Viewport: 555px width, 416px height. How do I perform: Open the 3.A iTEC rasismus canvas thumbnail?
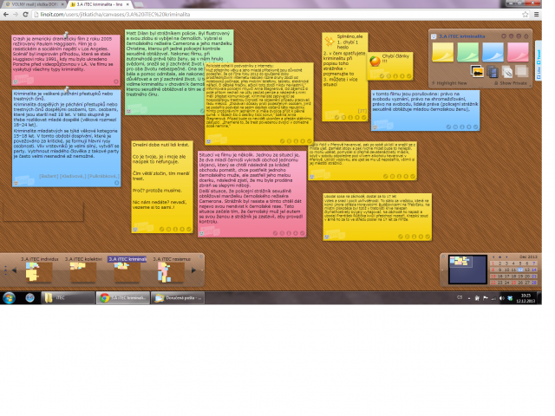172,272
